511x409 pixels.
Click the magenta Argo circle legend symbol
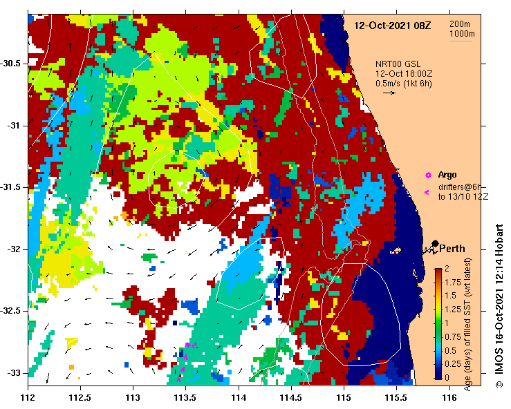pyautogui.click(x=428, y=175)
